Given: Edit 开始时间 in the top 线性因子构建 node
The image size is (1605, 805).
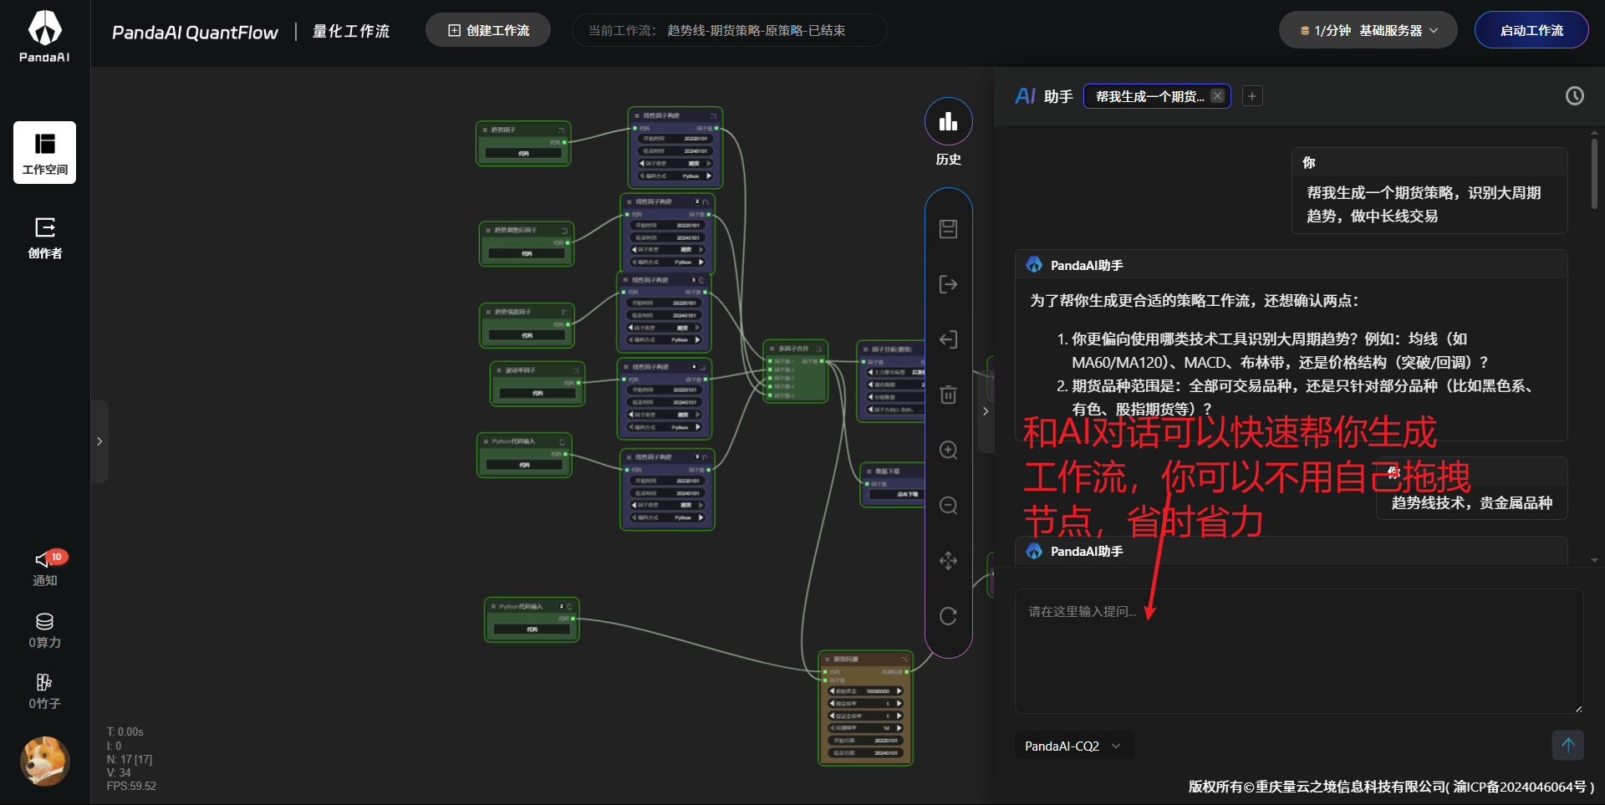Looking at the screenshot, I should [x=675, y=139].
